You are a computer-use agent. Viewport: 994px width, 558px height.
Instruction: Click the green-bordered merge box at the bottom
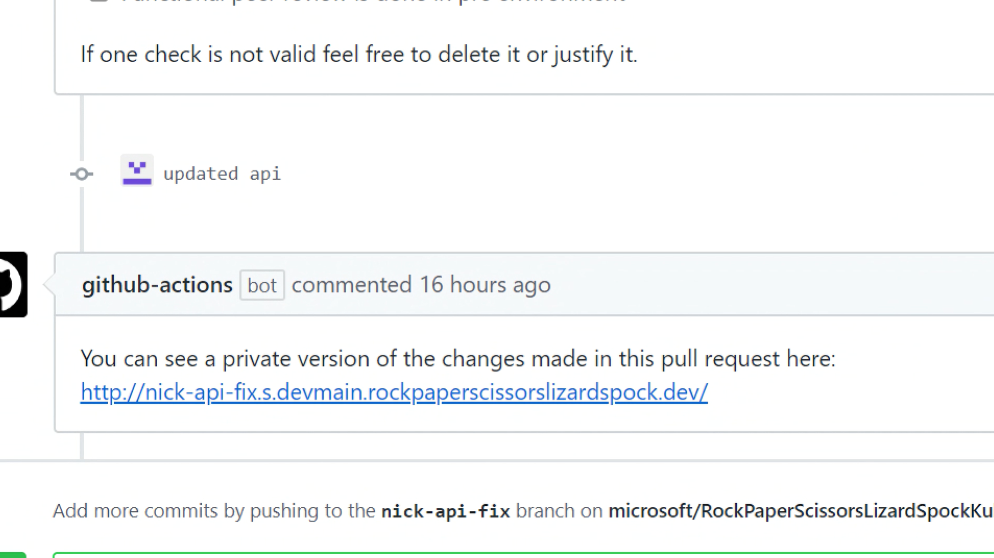pos(522,555)
